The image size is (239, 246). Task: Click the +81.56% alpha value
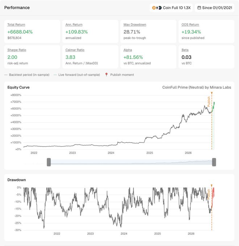tap(133, 57)
